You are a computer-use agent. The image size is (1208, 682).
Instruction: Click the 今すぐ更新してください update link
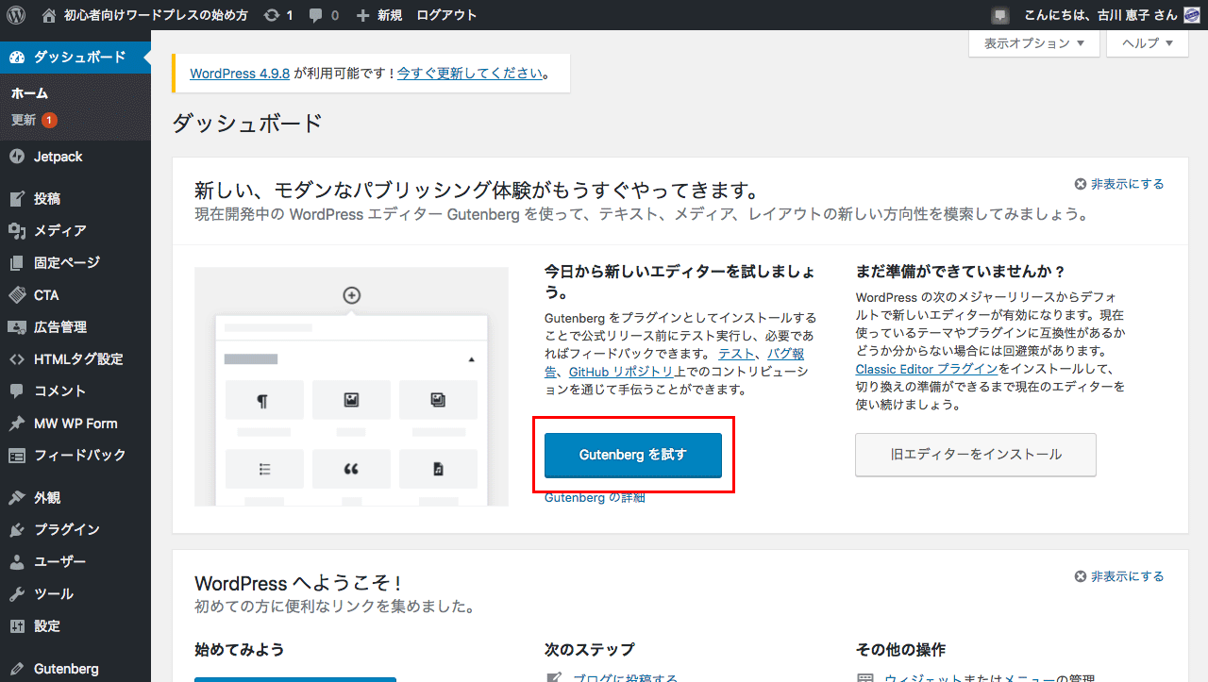pyautogui.click(x=470, y=74)
